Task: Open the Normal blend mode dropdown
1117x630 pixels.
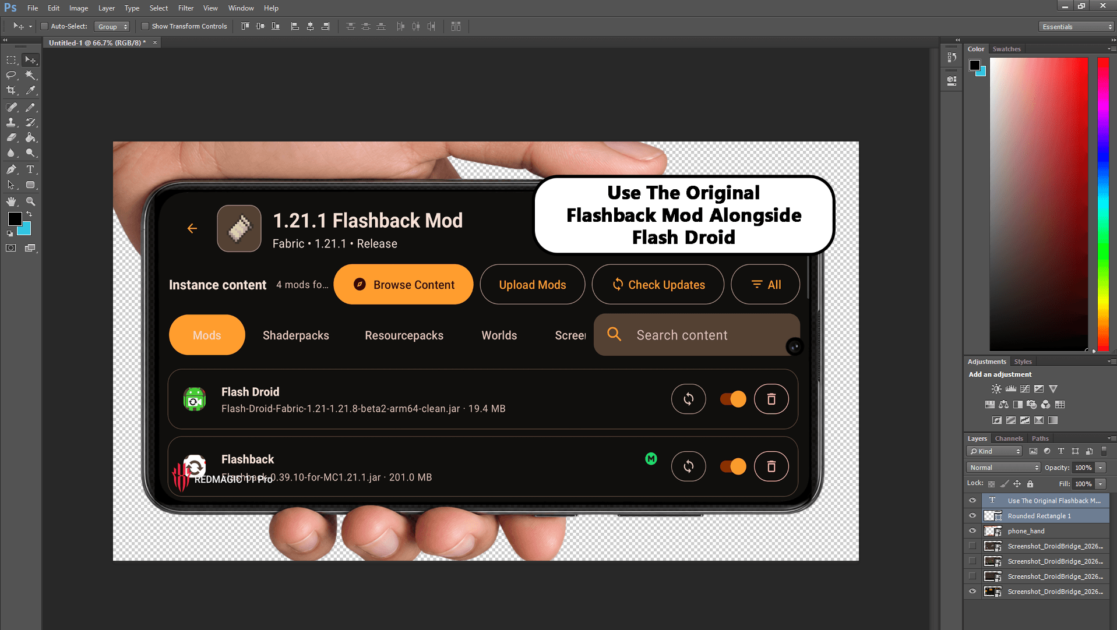Action: coord(1003,468)
